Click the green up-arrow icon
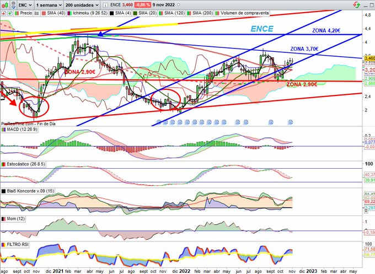 (x=10, y=13)
